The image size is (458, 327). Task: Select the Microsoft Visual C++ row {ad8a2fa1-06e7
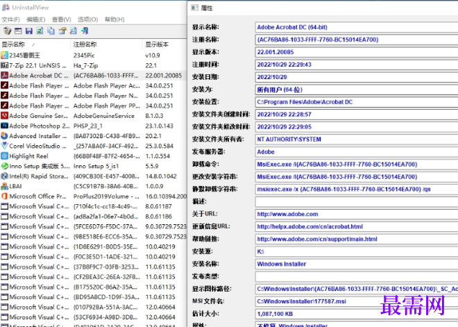93,216
